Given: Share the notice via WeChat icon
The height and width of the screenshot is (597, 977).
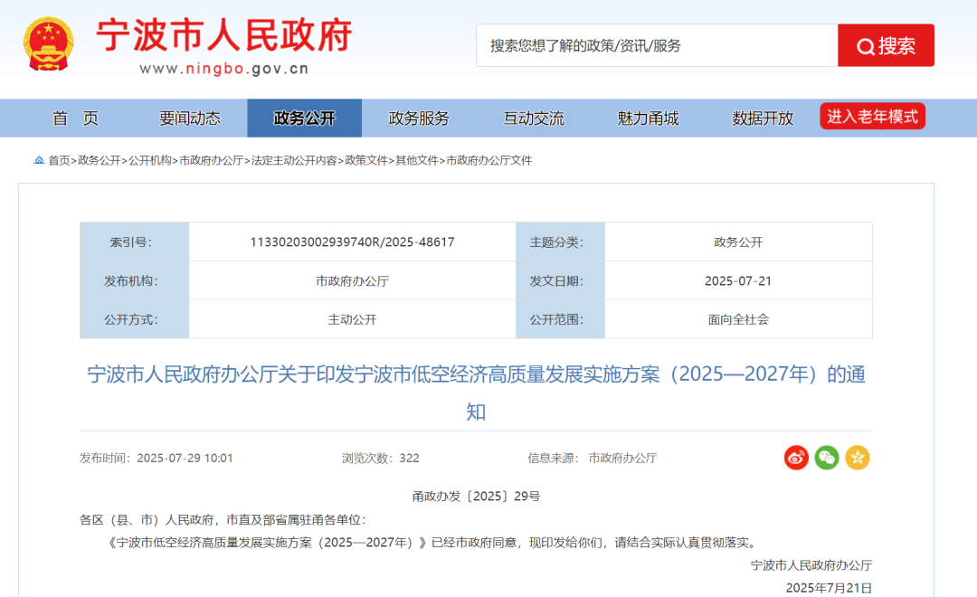Looking at the screenshot, I should click(x=827, y=458).
